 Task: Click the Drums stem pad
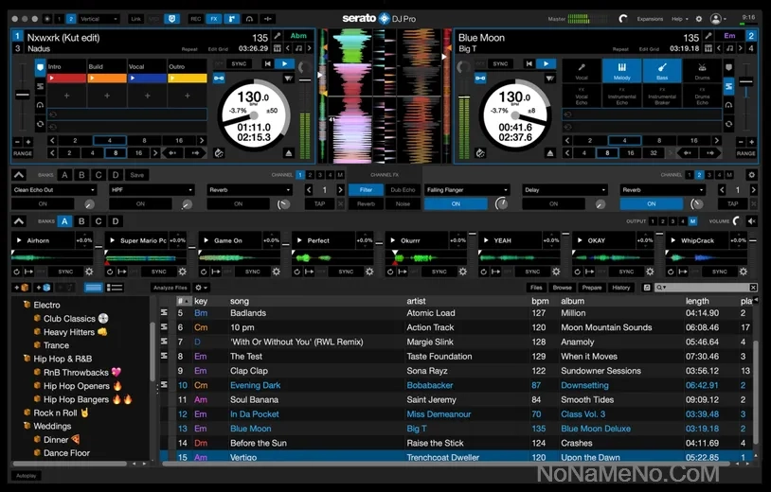[x=702, y=70]
